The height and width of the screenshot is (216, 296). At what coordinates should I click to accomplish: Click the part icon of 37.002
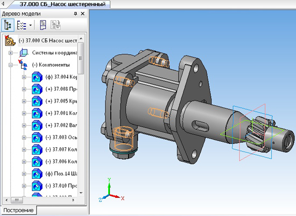[x=37, y=125]
